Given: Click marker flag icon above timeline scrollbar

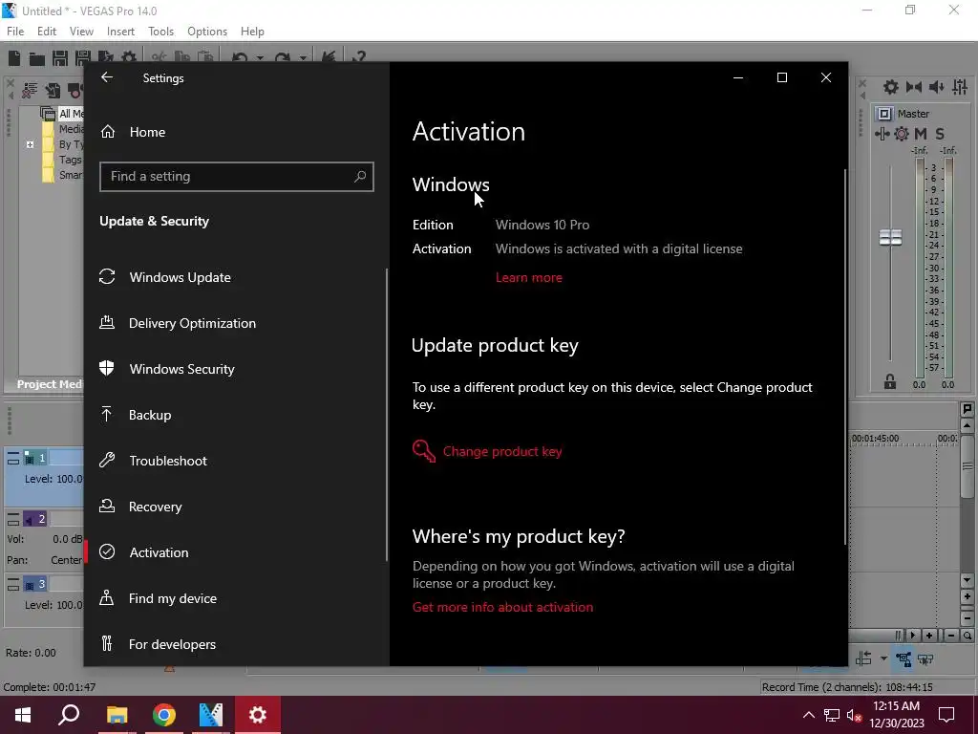Looking at the screenshot, I should (967, 409).
